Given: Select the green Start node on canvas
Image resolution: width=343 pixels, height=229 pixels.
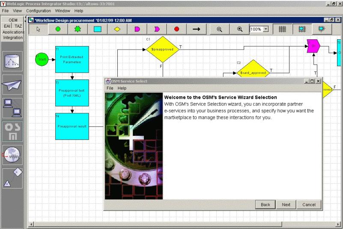Looking at the screenshot, I should (x=42, y=59).
